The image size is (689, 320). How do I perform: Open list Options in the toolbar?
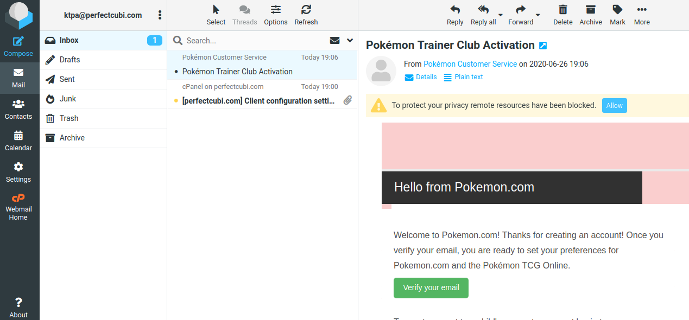click(276, 15)
